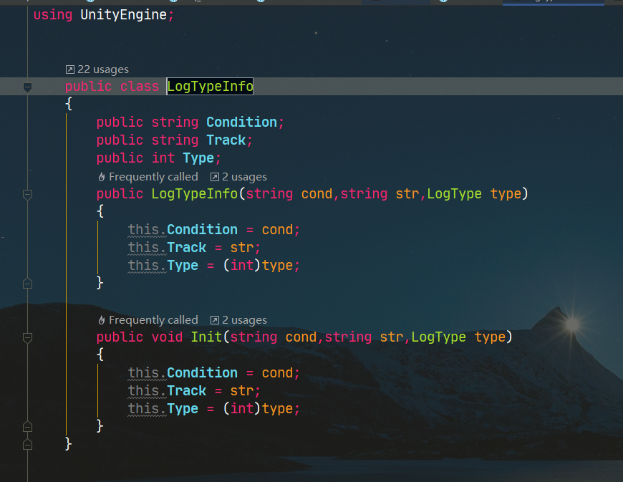Viewport: 623px width, 482px height.
Task: Click LogType parameter type in the constructor signature
Action: pos(454,193)
